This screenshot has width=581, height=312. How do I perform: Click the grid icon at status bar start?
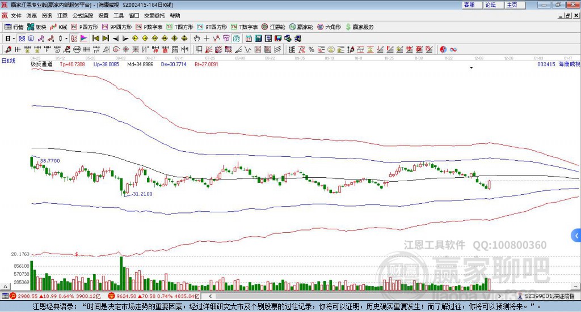click(x=5, y=296)
